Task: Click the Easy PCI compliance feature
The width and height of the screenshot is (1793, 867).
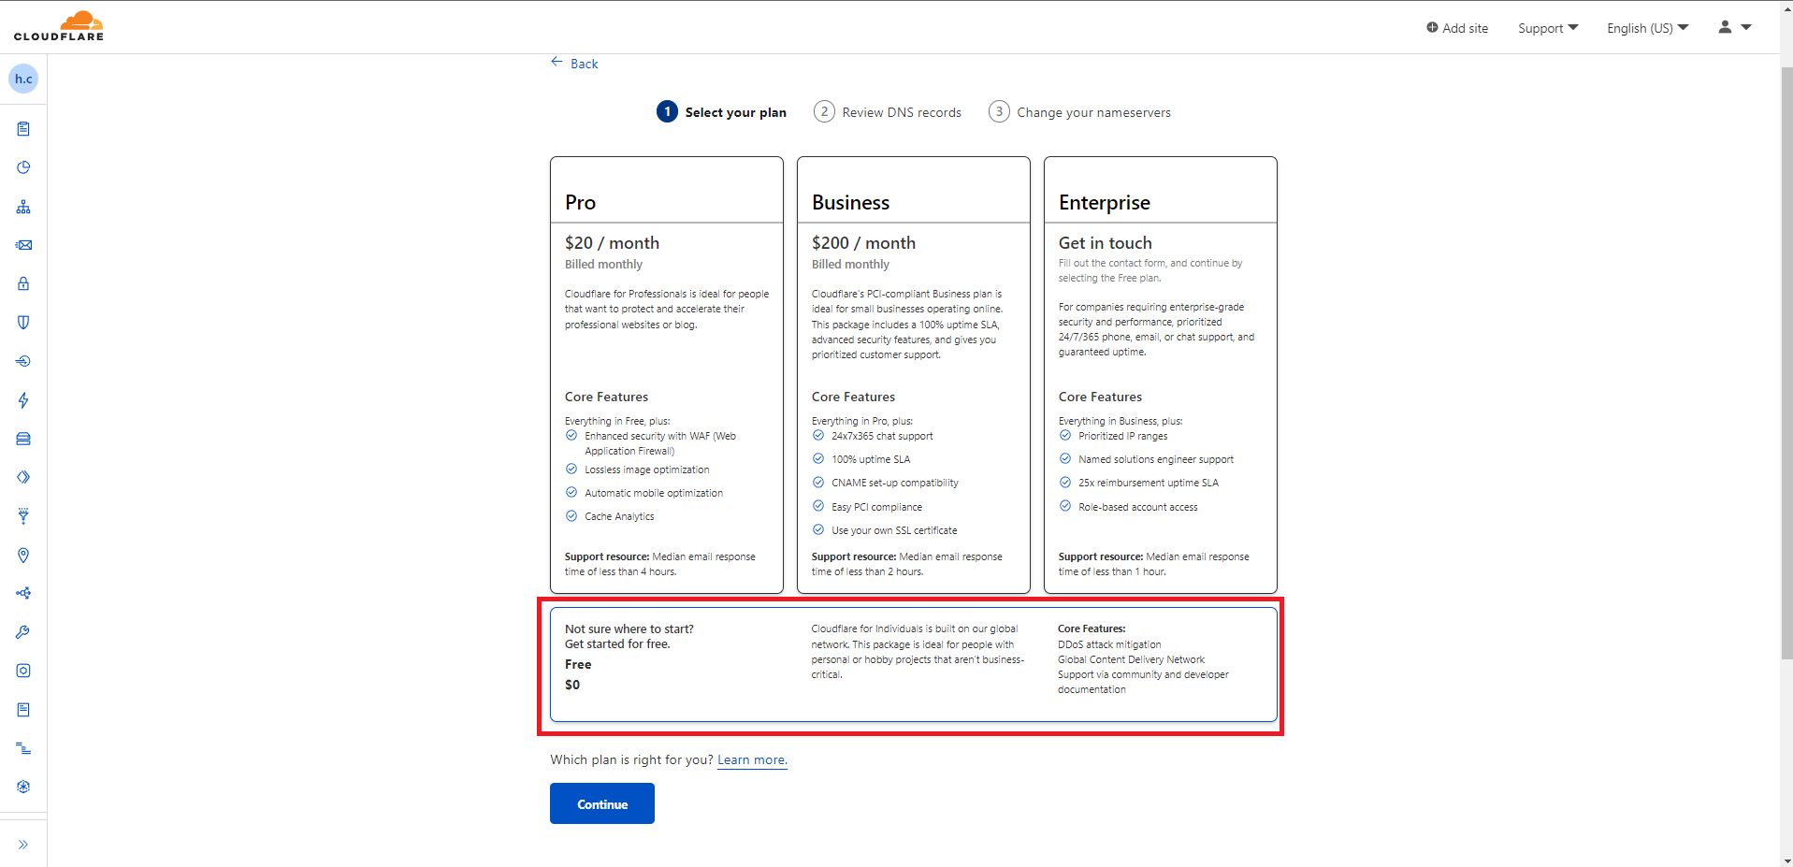Action: point(876,507)
